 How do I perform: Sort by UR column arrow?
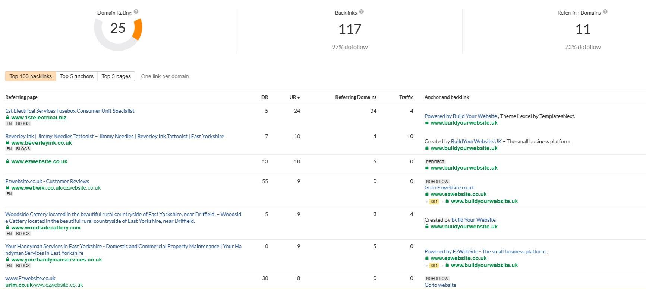[x=299, y=97]
